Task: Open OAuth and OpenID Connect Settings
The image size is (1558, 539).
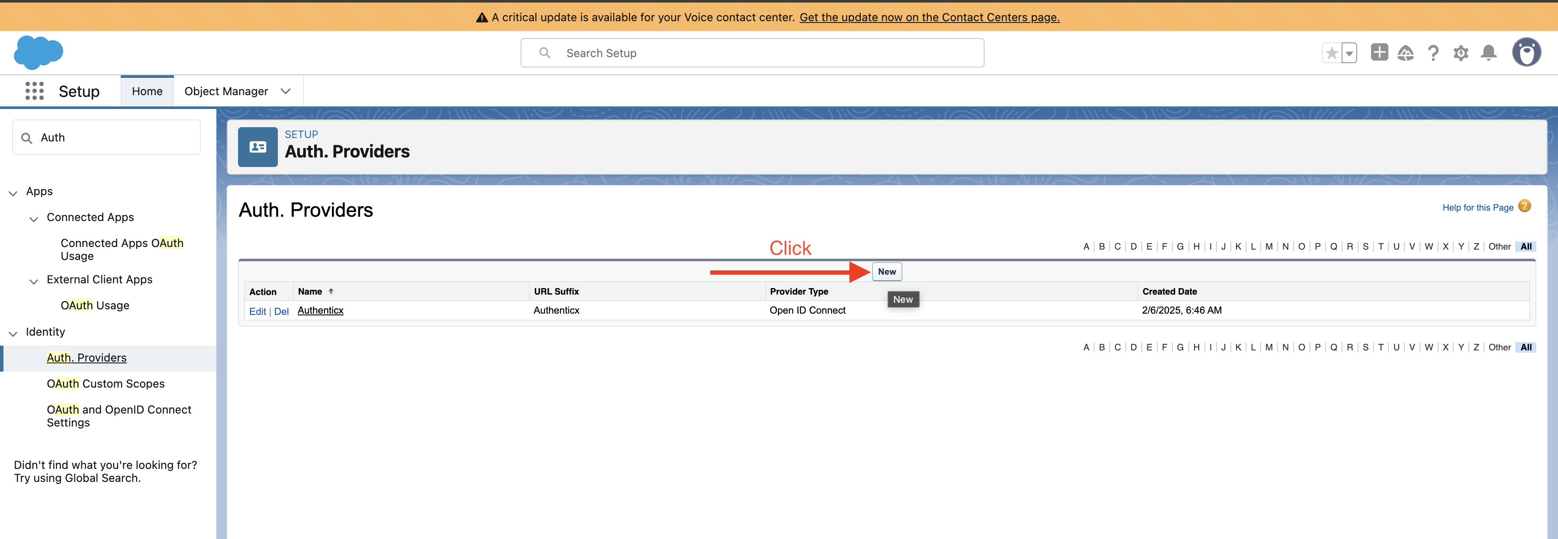Action: tap(119, 416)
